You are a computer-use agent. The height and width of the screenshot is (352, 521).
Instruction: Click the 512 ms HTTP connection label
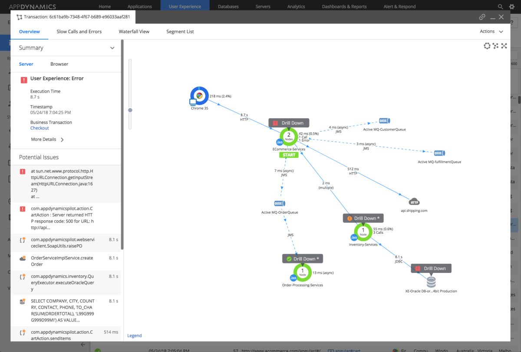tap(353, 171)
